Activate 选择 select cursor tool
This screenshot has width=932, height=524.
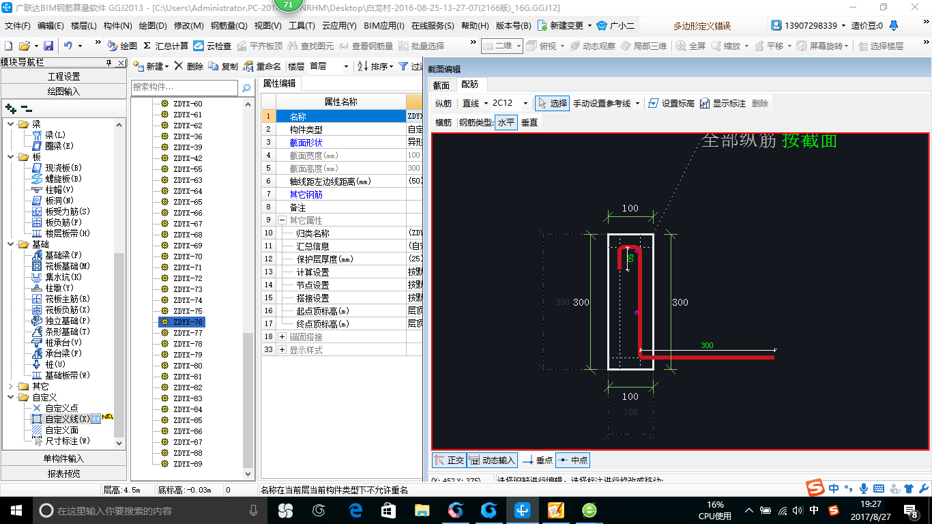[x=552, y=103]
